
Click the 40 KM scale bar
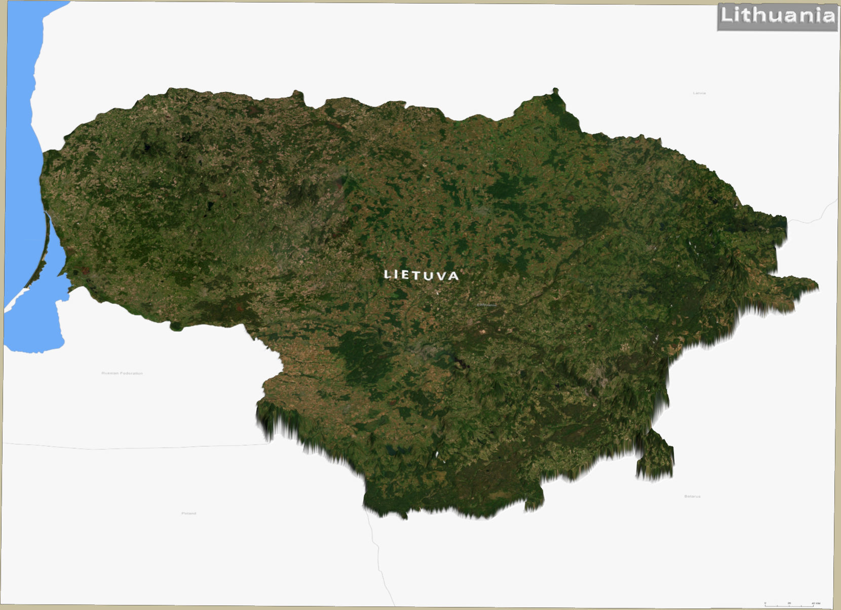792,603
